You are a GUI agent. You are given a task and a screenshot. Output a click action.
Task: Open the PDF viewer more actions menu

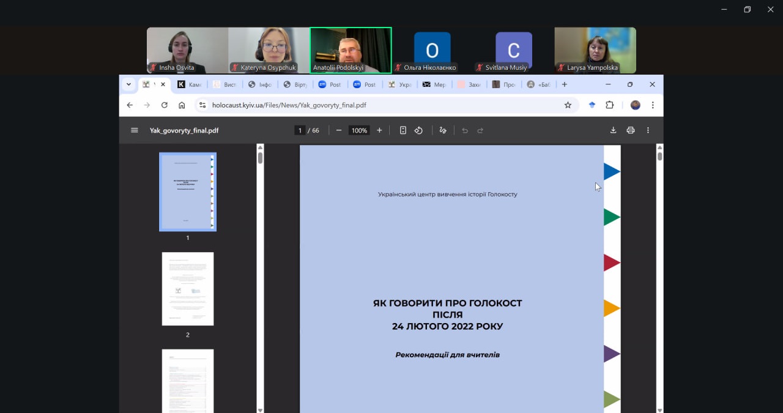point(648,130)
